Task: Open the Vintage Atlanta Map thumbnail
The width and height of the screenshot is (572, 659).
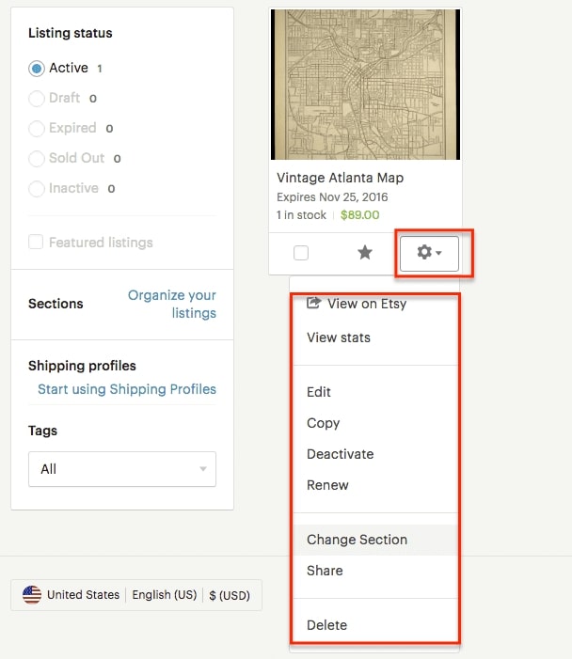Action: (365, 85)
